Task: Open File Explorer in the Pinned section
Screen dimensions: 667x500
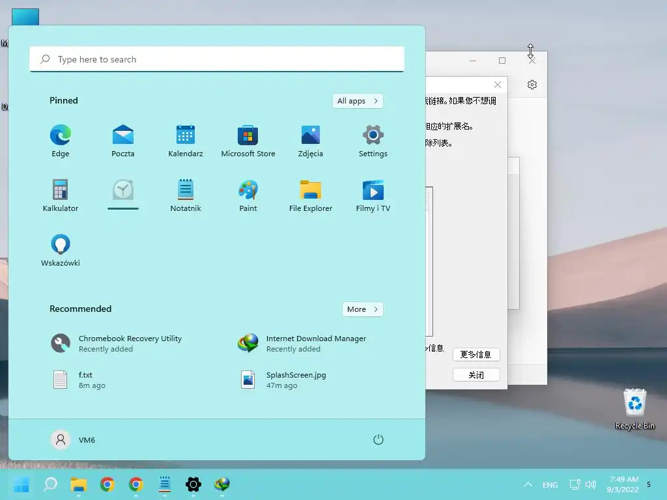Action: [311, 195]
